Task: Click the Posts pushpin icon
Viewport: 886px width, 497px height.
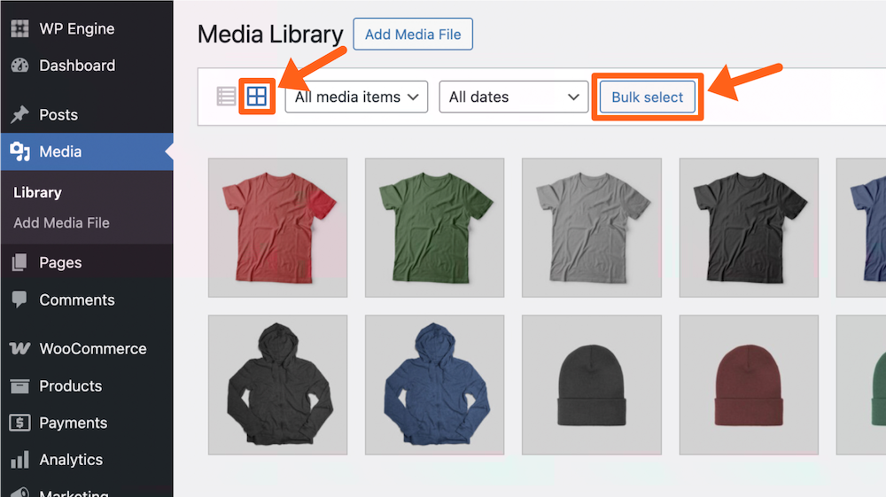Action: tap(19, 115)
